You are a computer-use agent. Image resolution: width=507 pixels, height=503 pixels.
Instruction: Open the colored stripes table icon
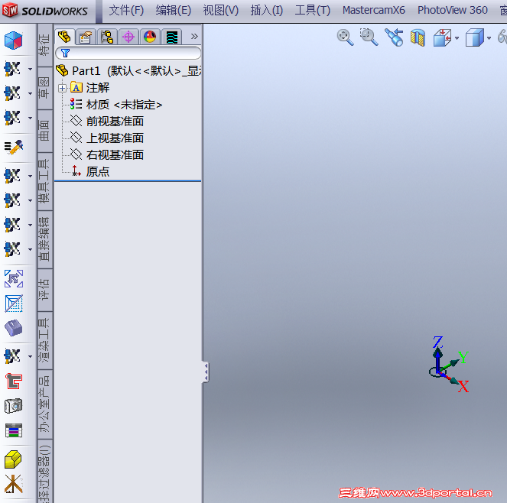14,430
